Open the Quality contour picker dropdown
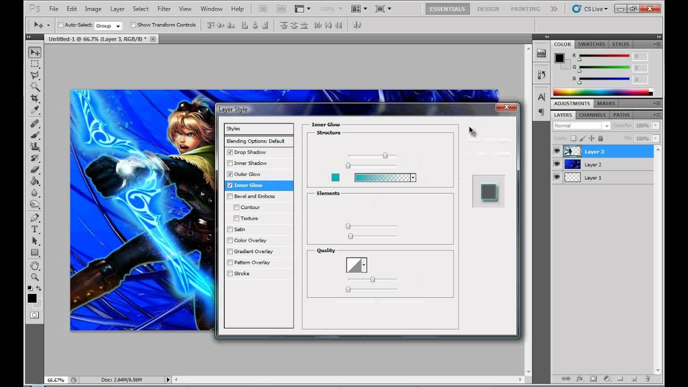This screenshot has width=688, height=387. pos(364,265)
